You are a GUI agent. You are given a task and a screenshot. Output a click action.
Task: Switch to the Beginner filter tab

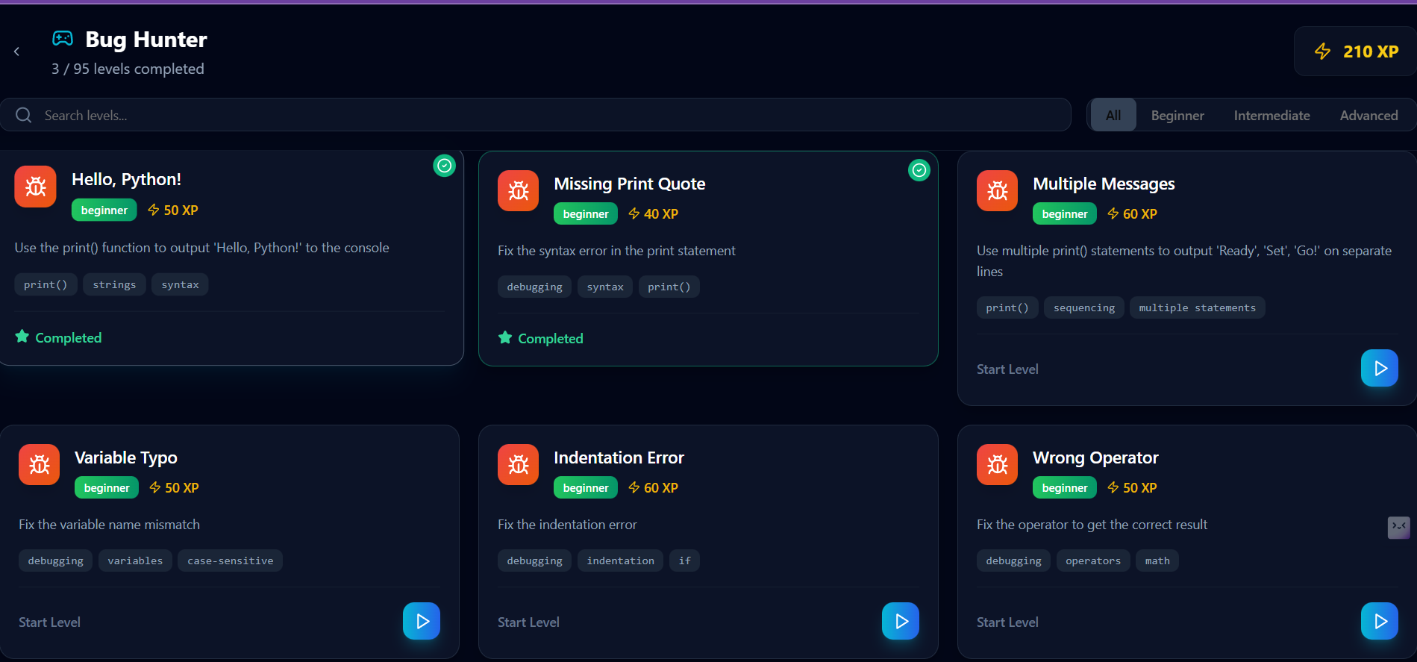coord(1177,115)
